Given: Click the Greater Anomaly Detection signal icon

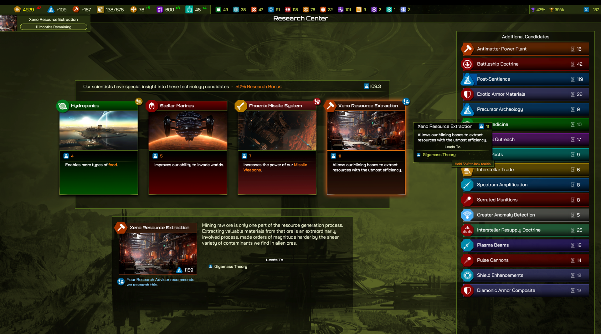Looking at the screenshot, I should (x=467, y=215).
